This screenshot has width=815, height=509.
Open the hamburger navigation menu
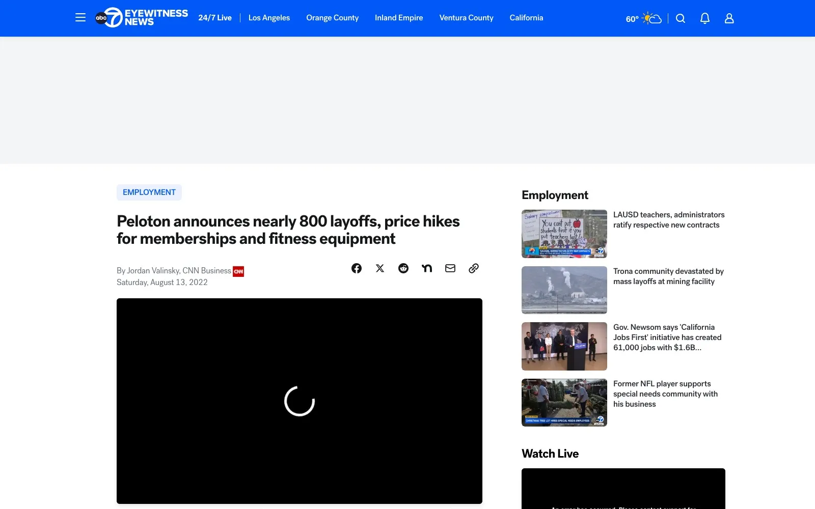click(80, 18)
